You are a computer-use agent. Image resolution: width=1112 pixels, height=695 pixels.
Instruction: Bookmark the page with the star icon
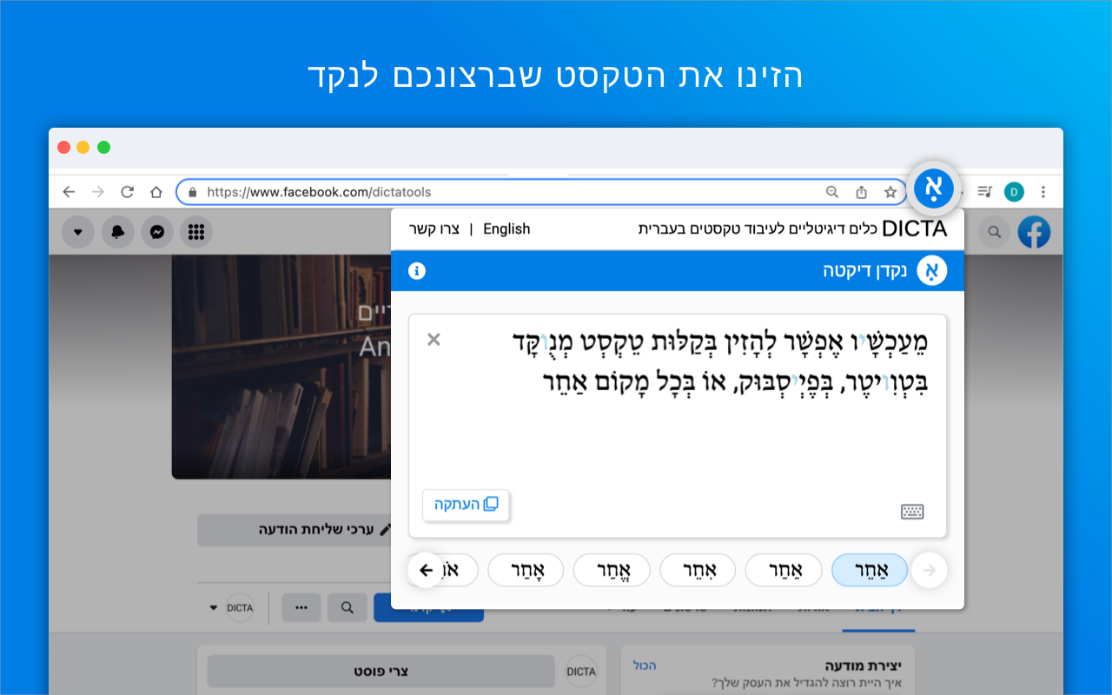[890, 192]
